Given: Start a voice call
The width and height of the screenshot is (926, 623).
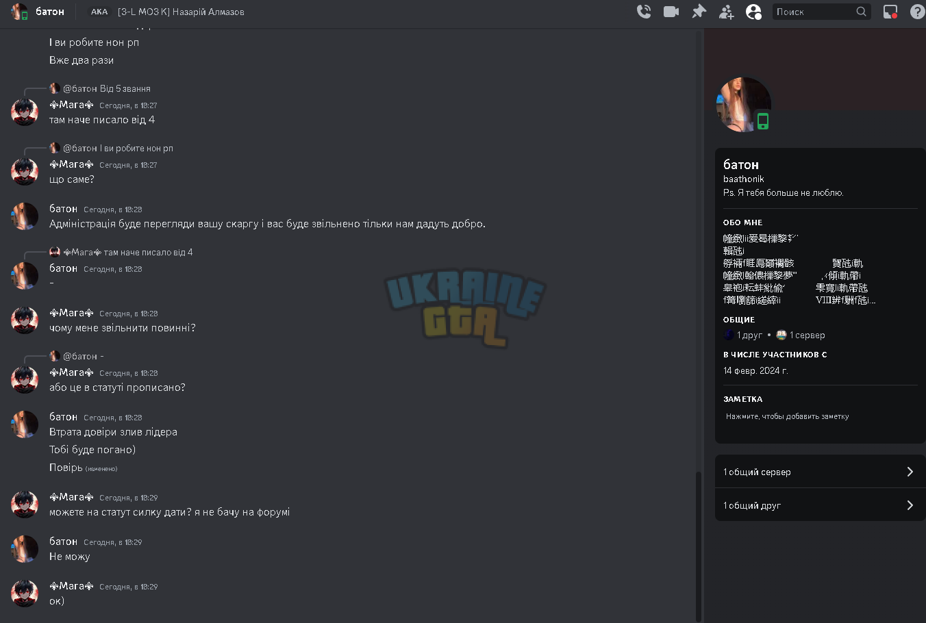Looking at the screenshot, I should click(644, 12).
